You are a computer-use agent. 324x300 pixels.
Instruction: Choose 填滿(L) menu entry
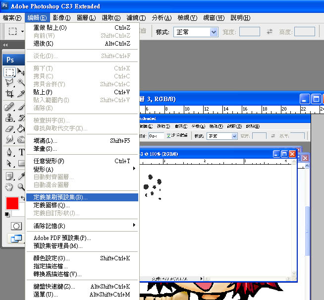tap(82, 141)
